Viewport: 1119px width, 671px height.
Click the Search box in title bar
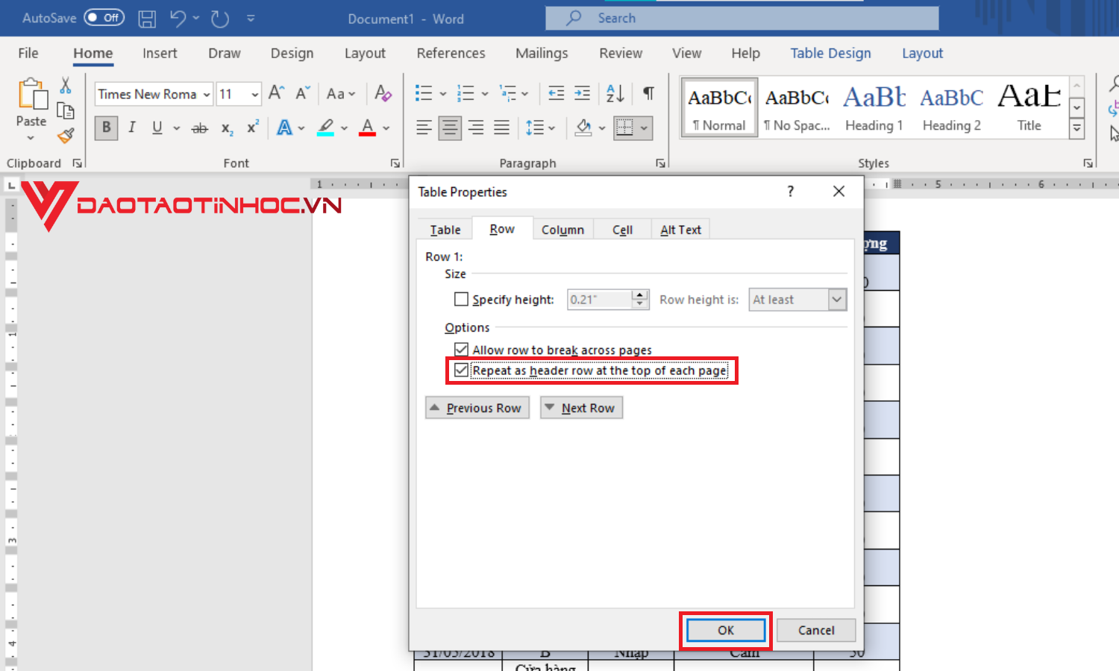(742, 18)
